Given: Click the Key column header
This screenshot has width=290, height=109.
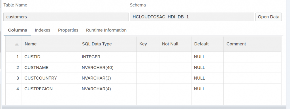Looking at the screenshot, I should pos(148,44).
